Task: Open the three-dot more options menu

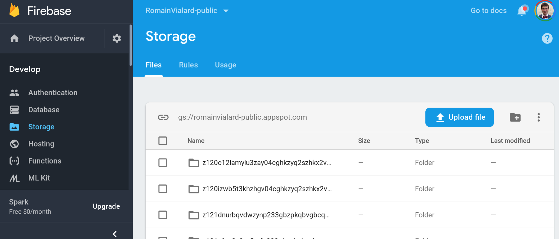Action: (x=539, y=117)
